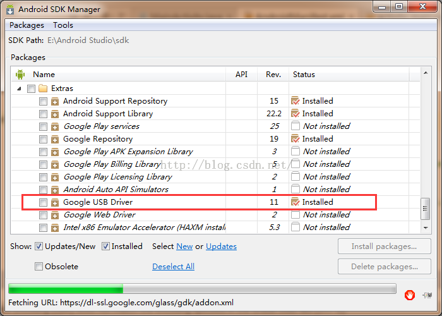Click the Updates selection link
The height and width of the screenshot is (316, 442).
221,246
